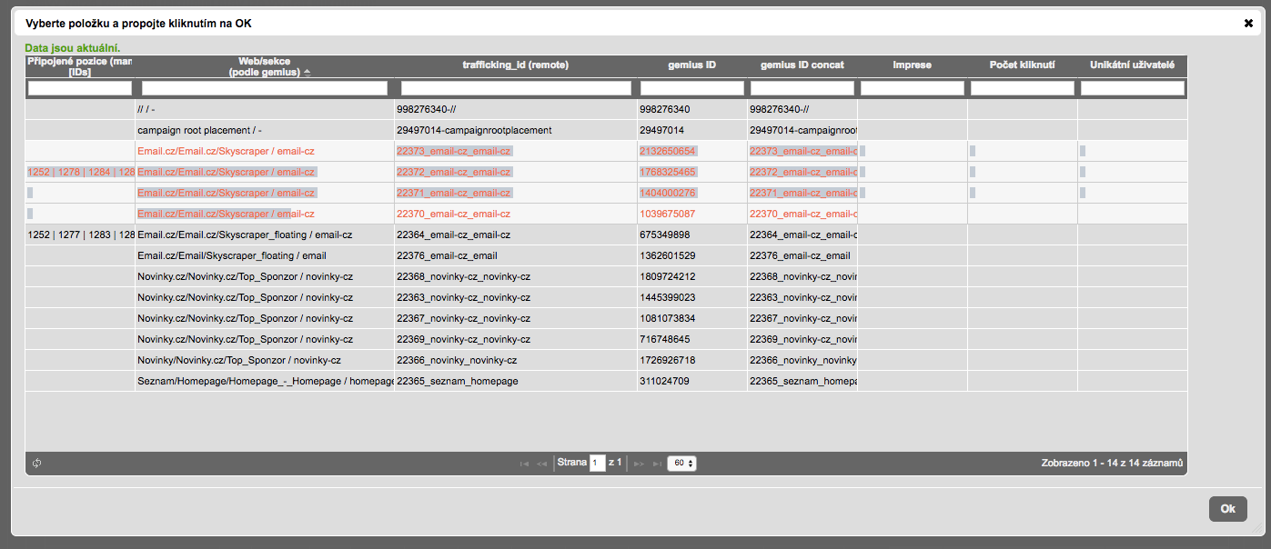Click the gemius ID filter box
The image size is (1271, 549).
point(691,88)
